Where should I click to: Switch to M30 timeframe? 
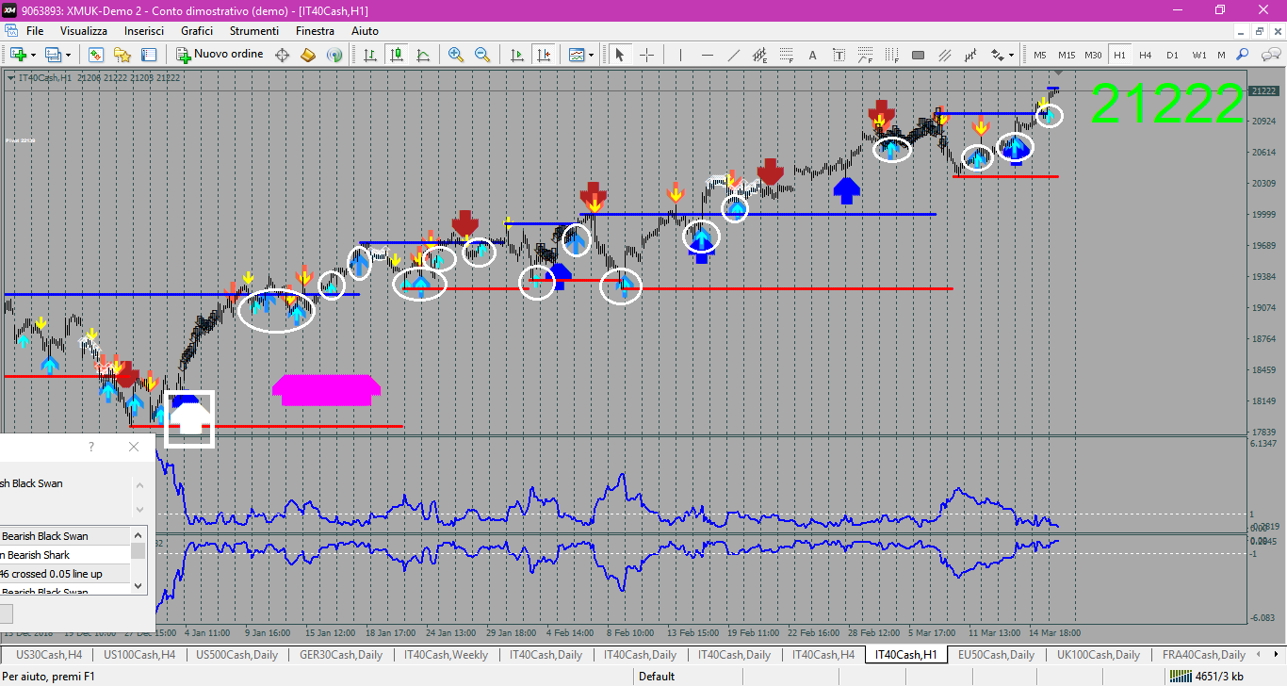point(1093,55)
